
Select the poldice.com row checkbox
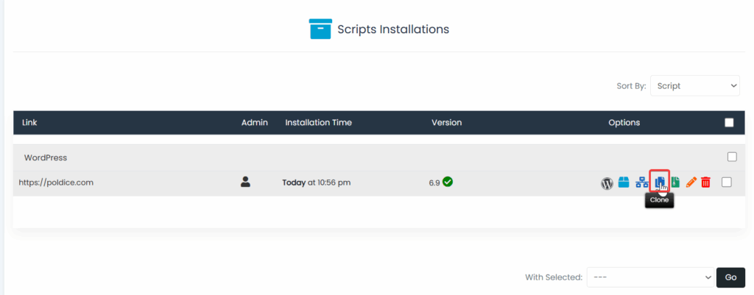727,182
